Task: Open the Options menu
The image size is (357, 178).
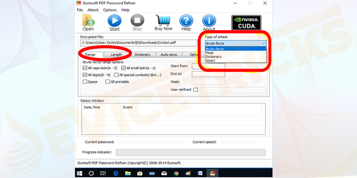Action: point(110,10)
